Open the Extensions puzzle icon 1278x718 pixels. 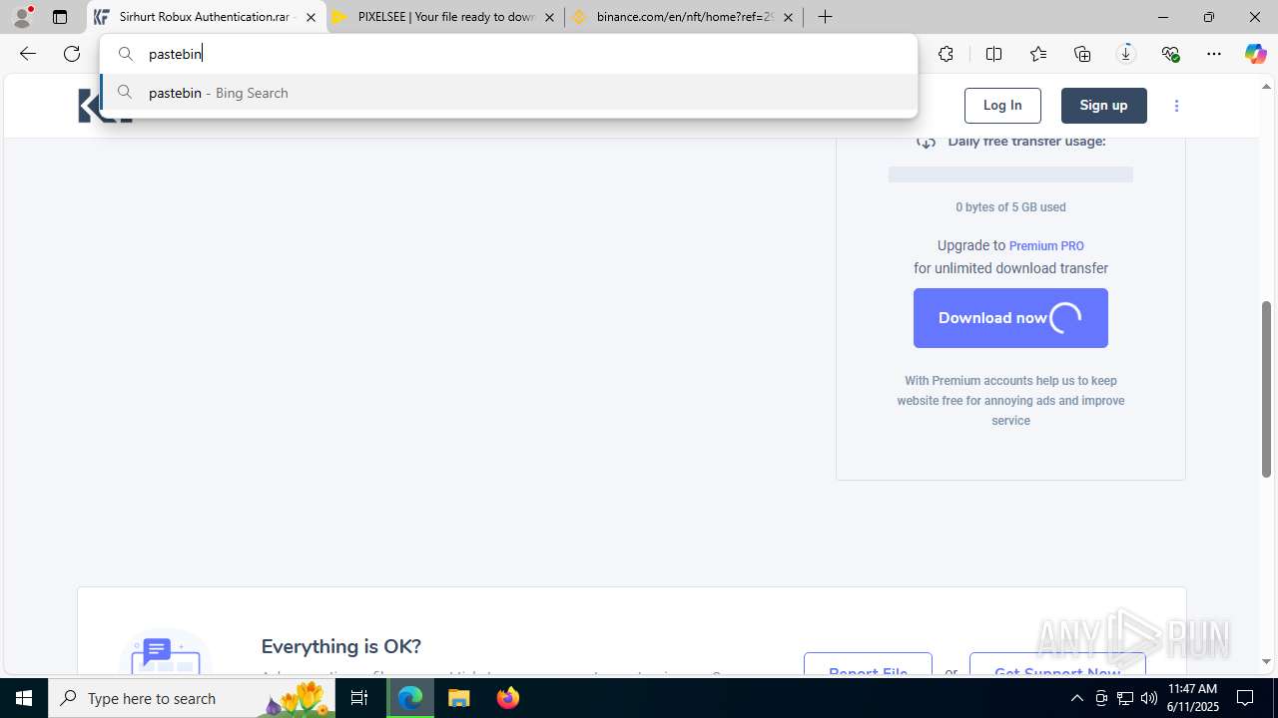point(946,54)
